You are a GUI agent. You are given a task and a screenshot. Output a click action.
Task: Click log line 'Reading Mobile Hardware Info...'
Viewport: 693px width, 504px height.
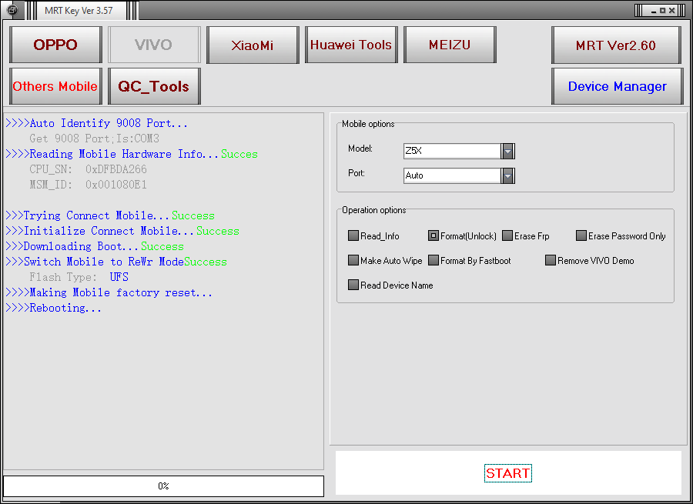(x=112, y=154)
